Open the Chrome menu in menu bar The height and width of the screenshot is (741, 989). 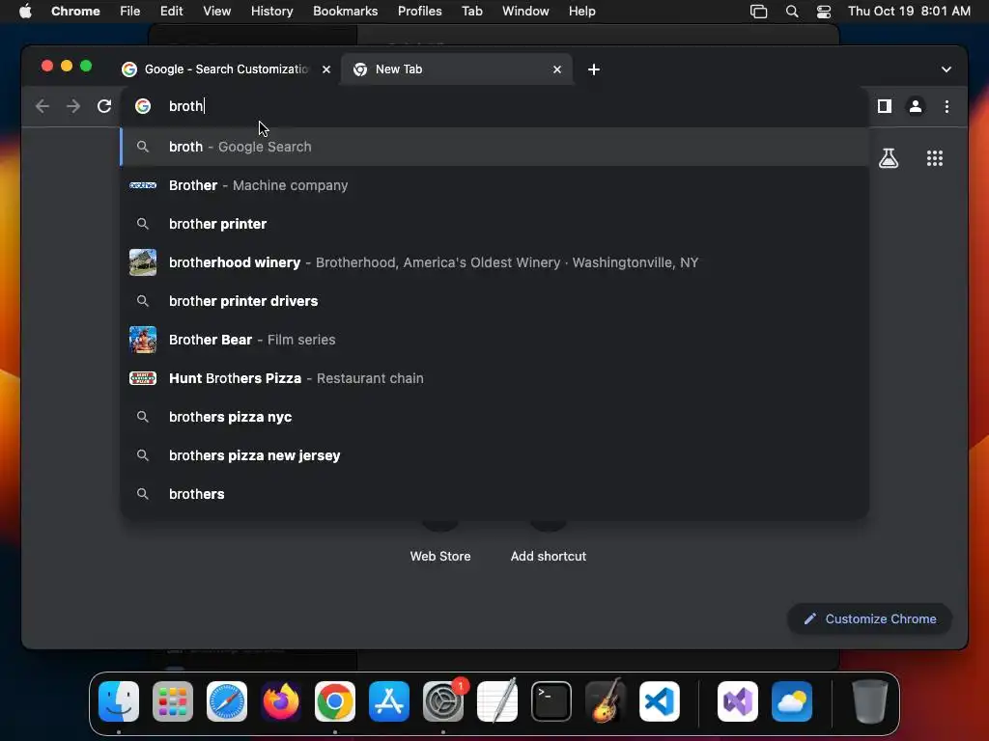point(75,11)
